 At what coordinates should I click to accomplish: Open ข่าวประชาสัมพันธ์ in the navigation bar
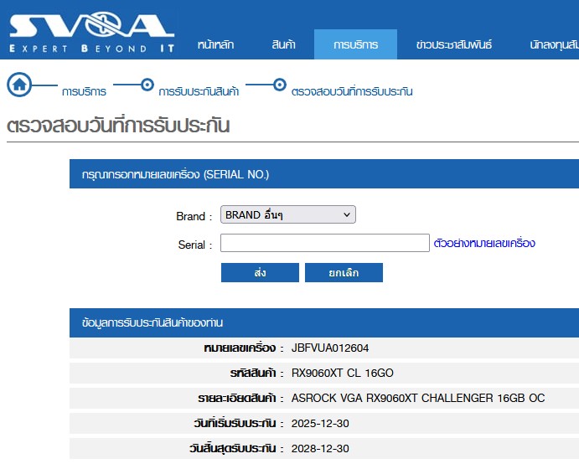coord(453,45)
